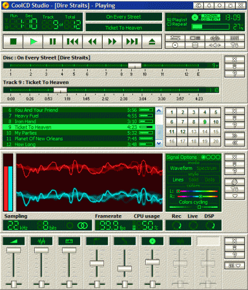Click the Colors cycling speed slider
248x290 pixels.
(x=193, y=207)
